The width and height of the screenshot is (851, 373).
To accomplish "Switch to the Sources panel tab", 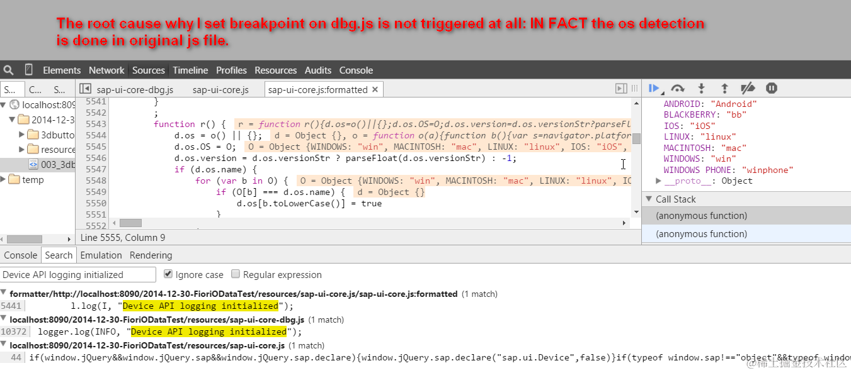I will (149, 70).
